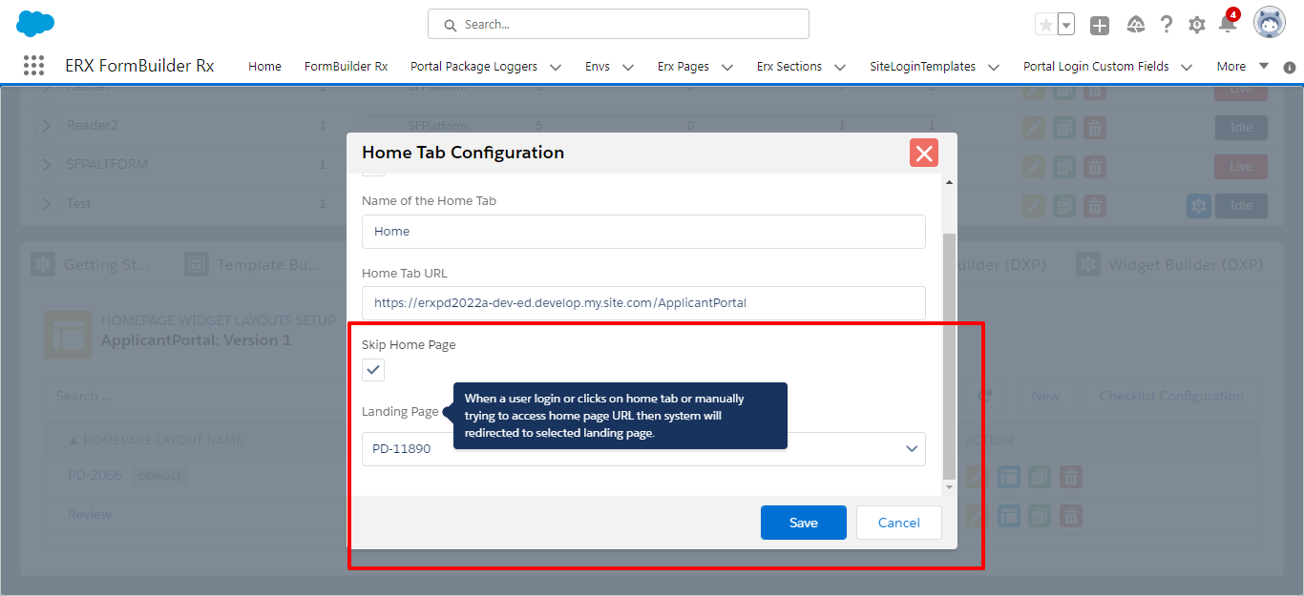Screen dimensions: 1304x596
Task: Click the Help question mark icon
Action: point(1167,25)
